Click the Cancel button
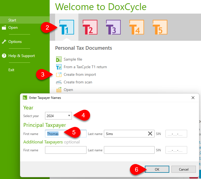 (x=184, y=169)
